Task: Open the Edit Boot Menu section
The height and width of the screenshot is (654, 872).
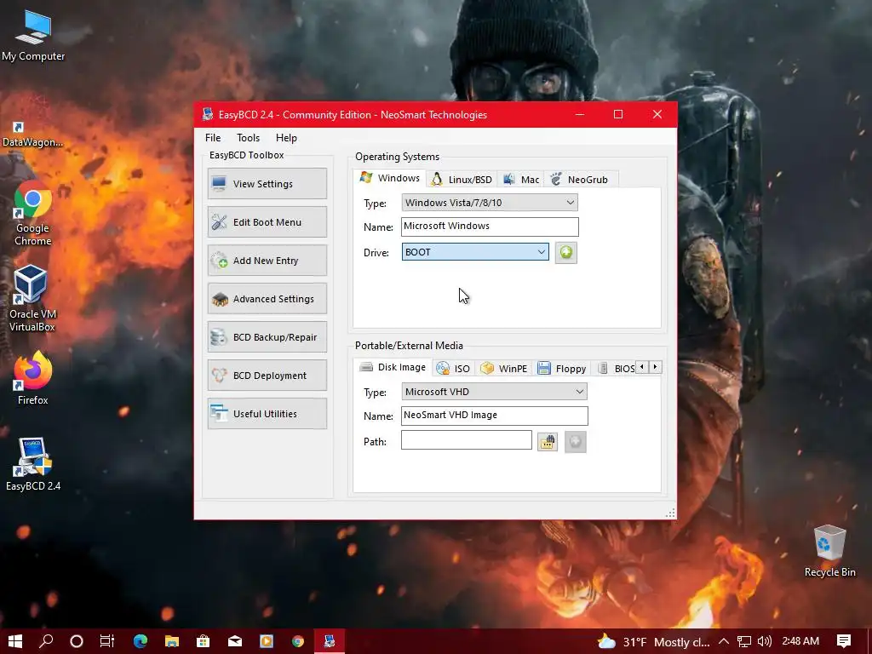Action: coord(267,222)
